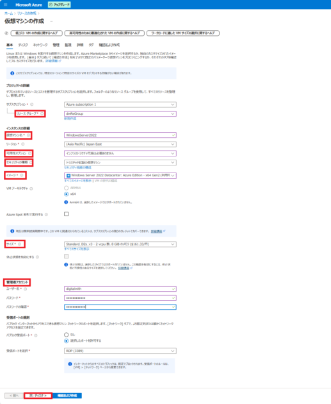Click the info icon beside 仮想マシン名

click(29, 135)
